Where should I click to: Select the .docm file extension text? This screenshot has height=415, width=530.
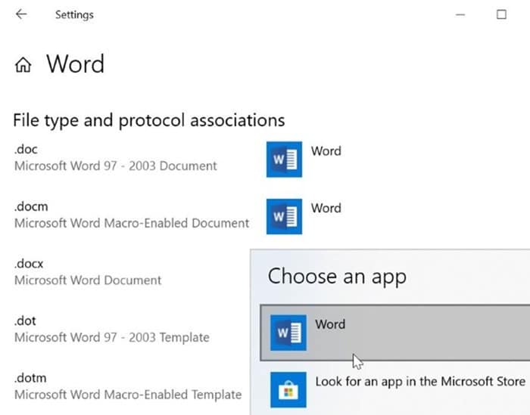pos(31,206)
